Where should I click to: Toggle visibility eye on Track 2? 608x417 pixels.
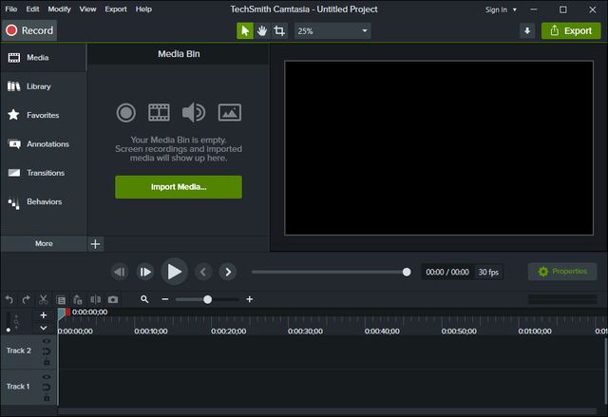pyautogui.click(x=46, y=342)
